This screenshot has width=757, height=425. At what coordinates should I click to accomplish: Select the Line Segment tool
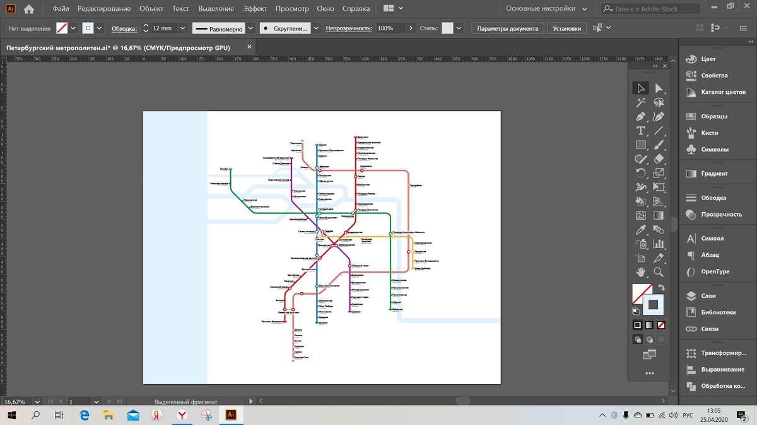(659, 130)
